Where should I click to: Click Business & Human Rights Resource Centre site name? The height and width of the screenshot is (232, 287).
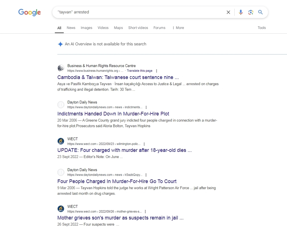coord(101,66)
